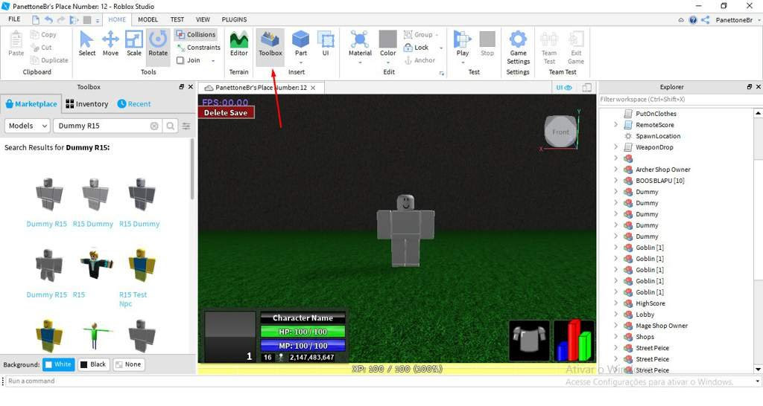Select the Select tool in the ribbon
763x406 pixels.
pyautogui.click(x=86, y=44)
